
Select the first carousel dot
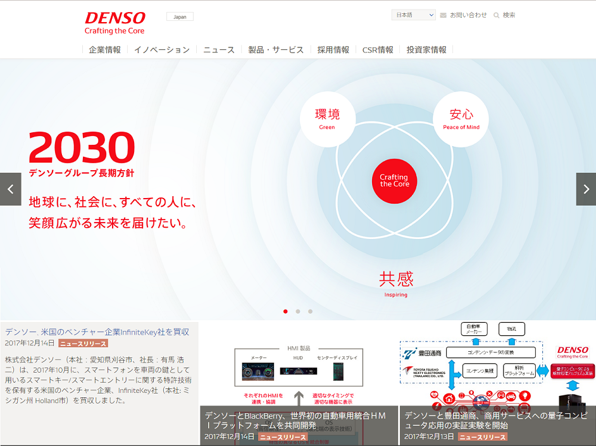pyautogui.click(x=285, y=311)
